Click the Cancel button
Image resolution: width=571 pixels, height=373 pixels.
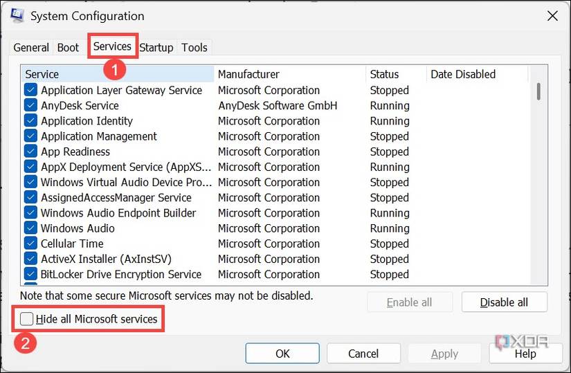363,354
